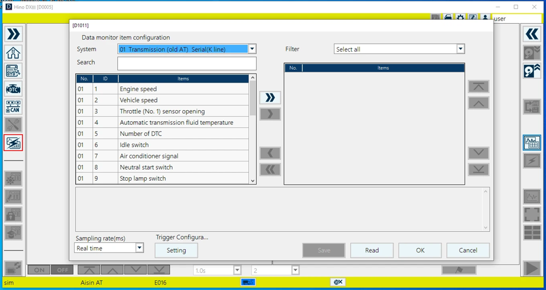Select the Idle switch row
This screenshot has height=290, width=546.
[162, 145]
